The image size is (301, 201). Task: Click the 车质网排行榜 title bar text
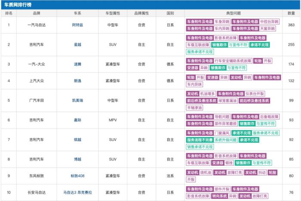tap(18, 5)
